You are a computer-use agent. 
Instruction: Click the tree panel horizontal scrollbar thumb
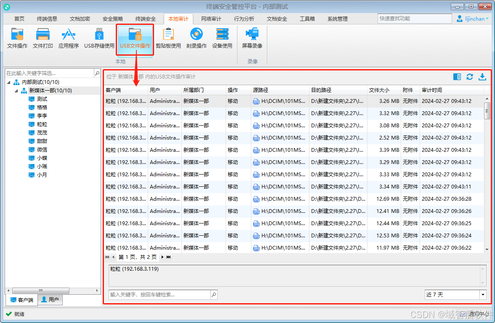(x=41, y=291)
